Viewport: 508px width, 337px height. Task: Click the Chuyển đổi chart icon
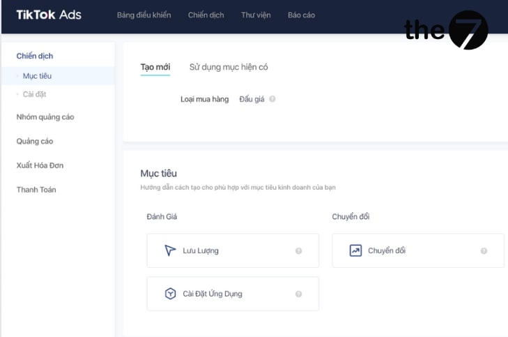pyautogui.click(x=355, y=250)
